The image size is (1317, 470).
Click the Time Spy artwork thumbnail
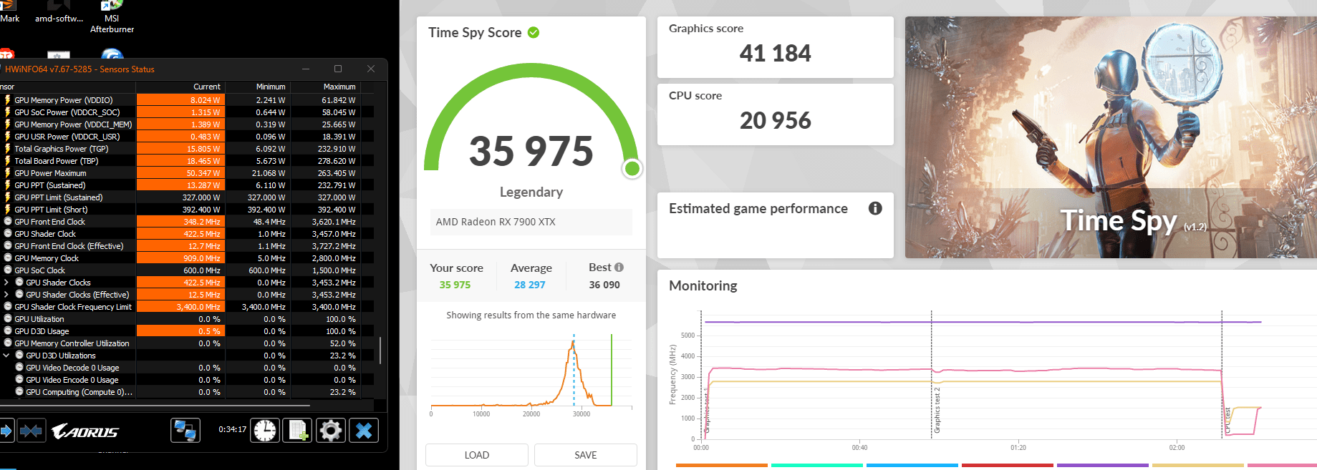[1111, 137]
